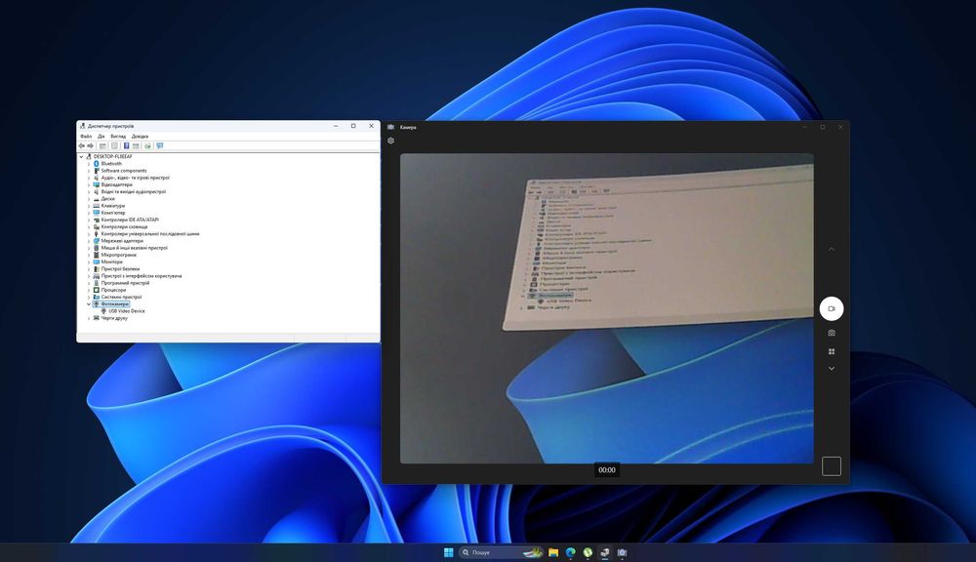Image resolution: width=976 pixels, height=562 pixels.
Task: Start video recording in Camera app
Action: 832,308
